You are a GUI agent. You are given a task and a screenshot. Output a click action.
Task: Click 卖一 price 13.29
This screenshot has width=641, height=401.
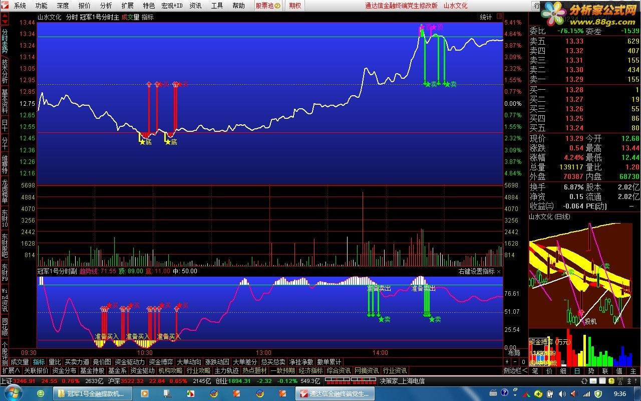[574, 79]
